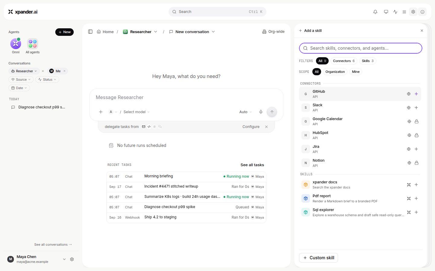Open Incident #4471 stitched writeup task
Image resolution: width=435 pixels, height=271 pixels.
(x=186, y=187)
